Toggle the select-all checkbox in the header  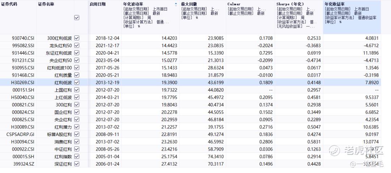pyautogui.click(x=76, y=18)
